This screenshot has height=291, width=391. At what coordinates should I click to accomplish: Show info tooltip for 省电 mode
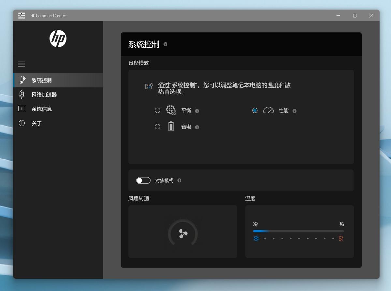pyautogui.click(x=197, y=127)
